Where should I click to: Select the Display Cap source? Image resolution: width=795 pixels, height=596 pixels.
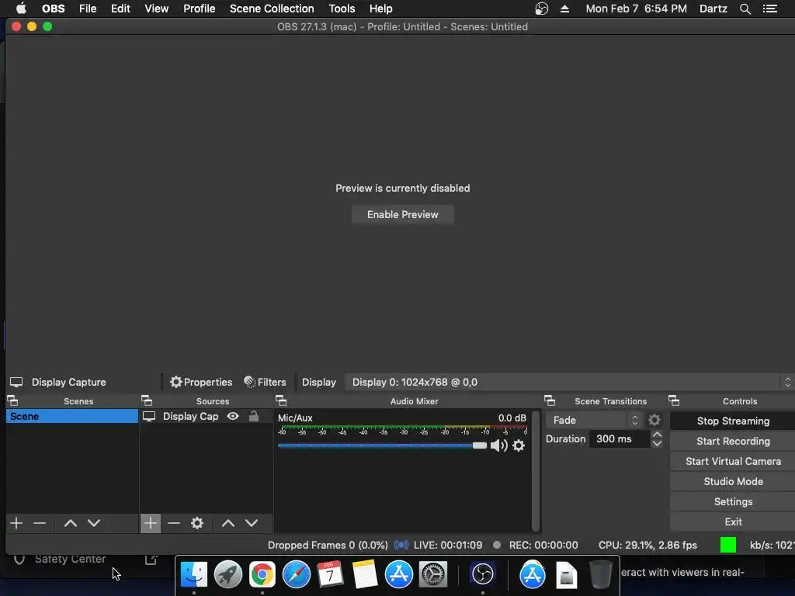[x=191, y=416]
